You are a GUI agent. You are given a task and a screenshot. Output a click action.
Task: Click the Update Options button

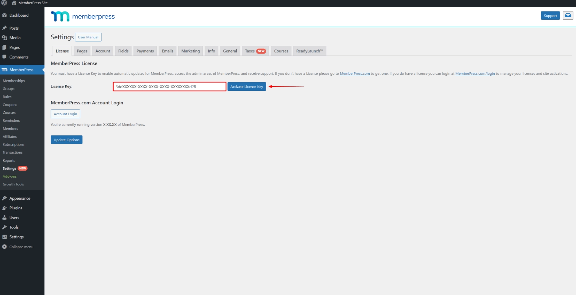[67, 140]
